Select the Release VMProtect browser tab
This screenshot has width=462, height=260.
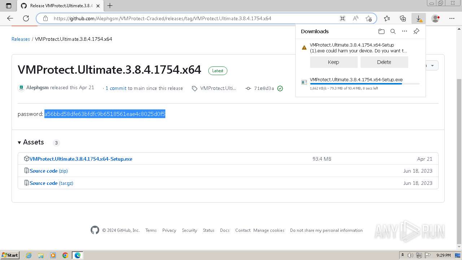(x=60, y=6)
